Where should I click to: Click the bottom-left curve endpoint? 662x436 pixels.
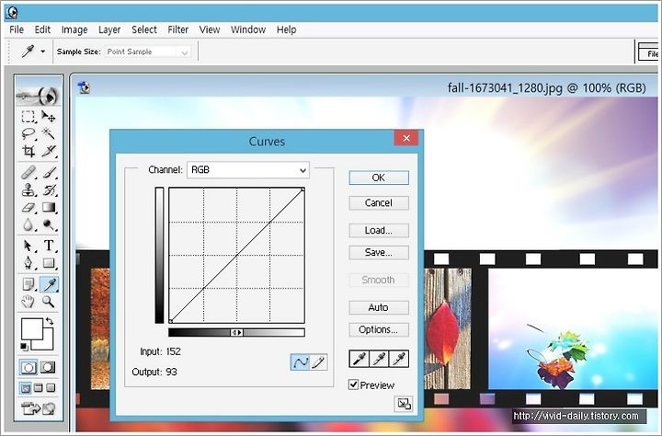click(x=171, y=322)
